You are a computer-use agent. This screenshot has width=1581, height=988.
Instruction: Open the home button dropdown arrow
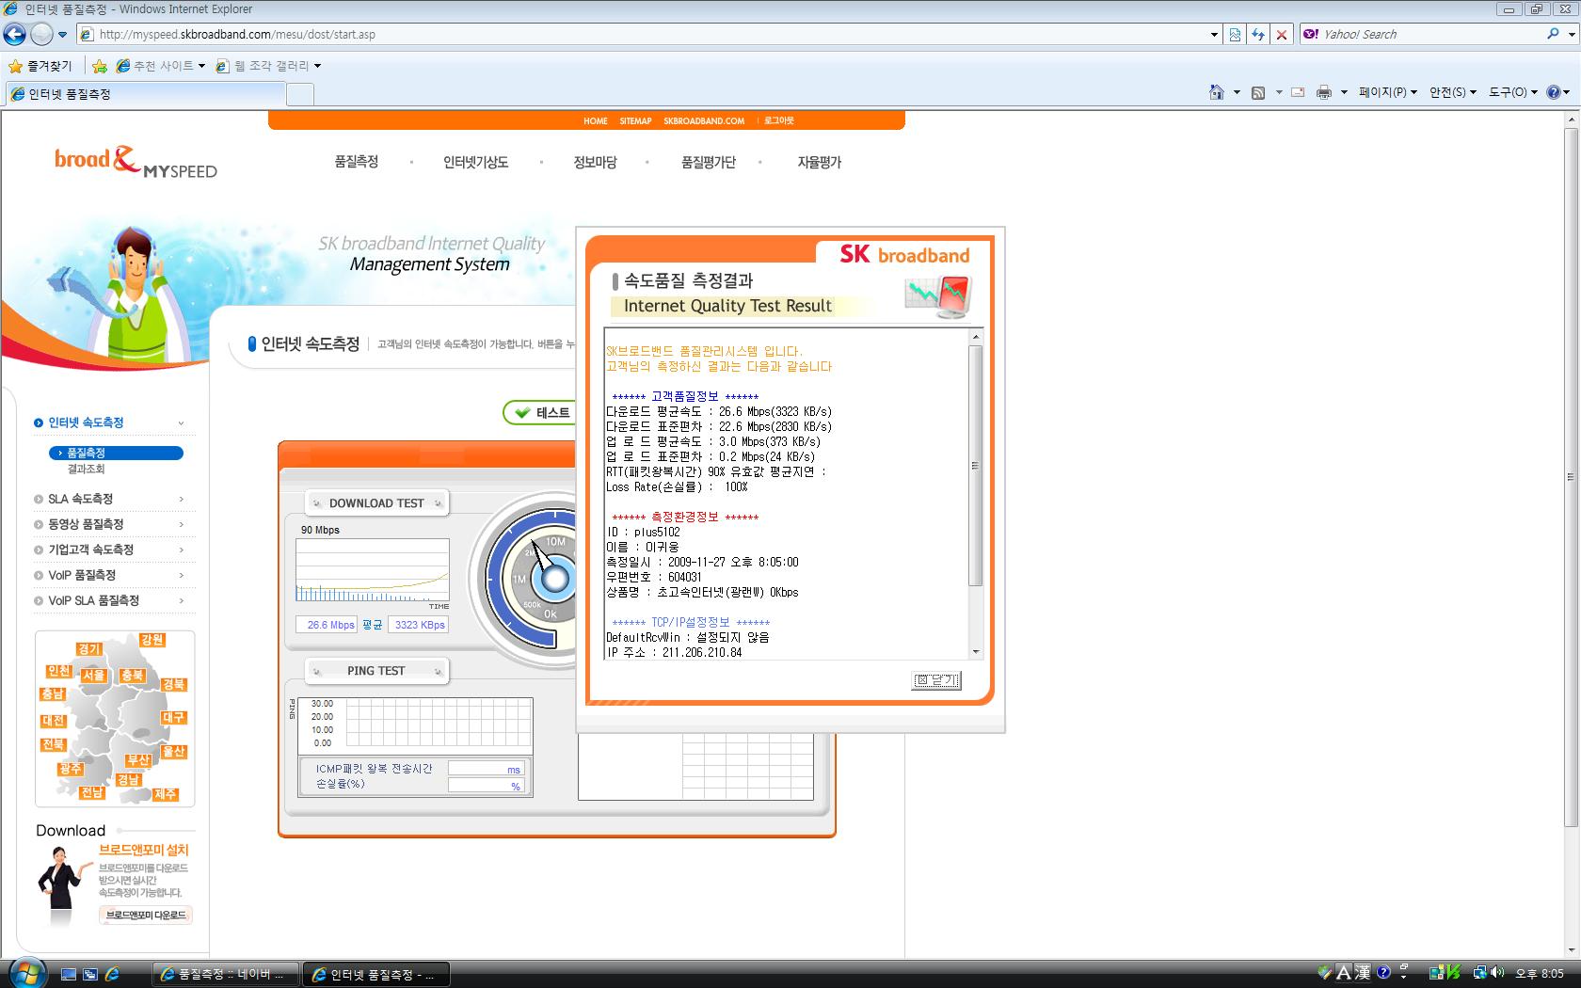coord(1237,92)
